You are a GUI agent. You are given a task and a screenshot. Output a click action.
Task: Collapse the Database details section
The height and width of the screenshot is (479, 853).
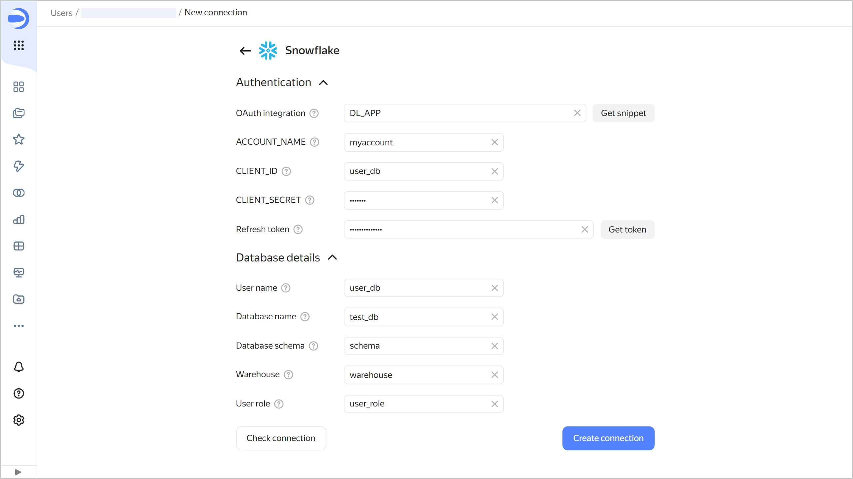click(x=332, y=257)
